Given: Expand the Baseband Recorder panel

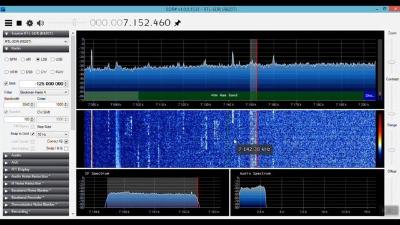Looking at the screenshot, I should (36, 197).
